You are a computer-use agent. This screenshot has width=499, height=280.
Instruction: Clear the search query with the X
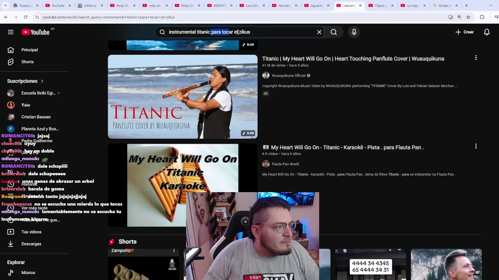point(319,32)
